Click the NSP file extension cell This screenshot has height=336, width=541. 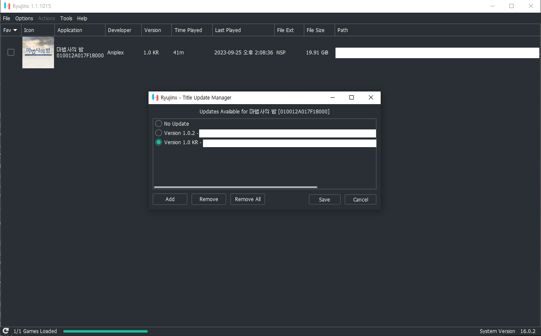(x=281, y=53)
